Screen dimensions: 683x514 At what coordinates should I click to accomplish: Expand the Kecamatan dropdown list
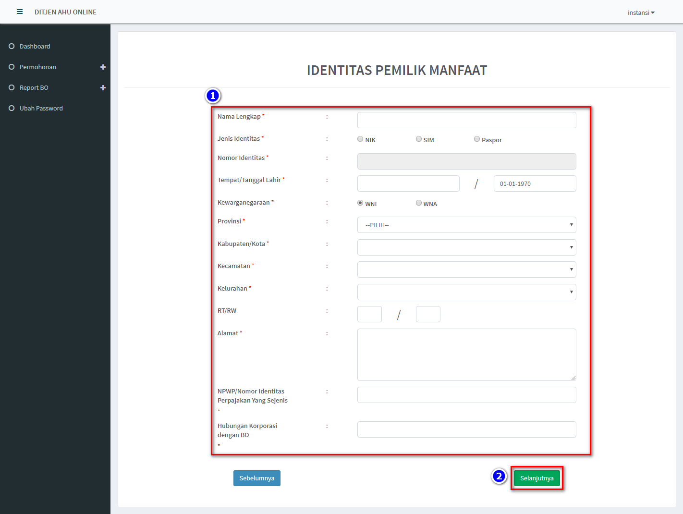click(466, 269)
